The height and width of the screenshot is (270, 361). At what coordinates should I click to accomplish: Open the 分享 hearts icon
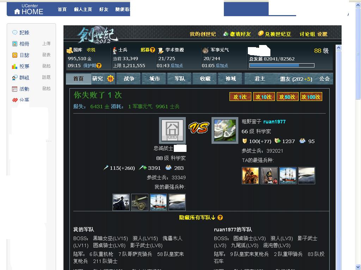coord(15,100)
